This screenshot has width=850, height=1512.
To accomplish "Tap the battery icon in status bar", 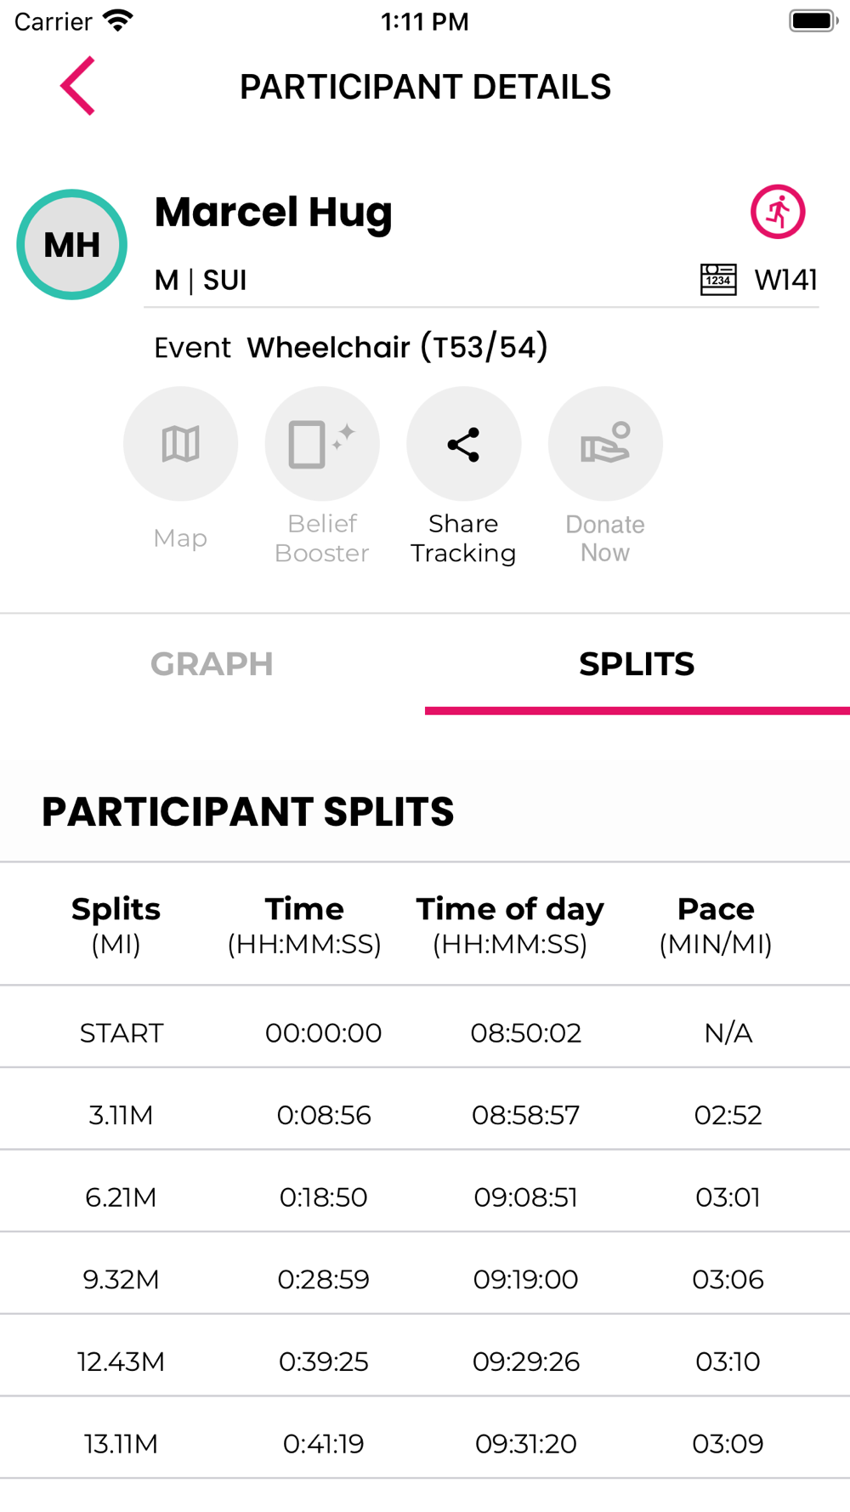I will pos(813,21).
